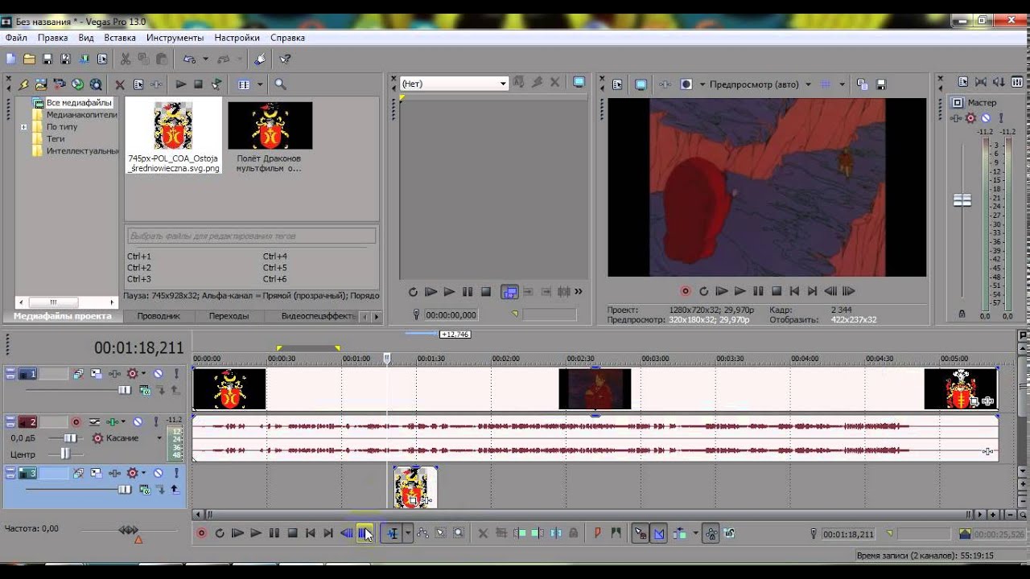Click the Dim Output speaker icon in mixer
Screen dimensions: 1030x579
tap(999, 82)
